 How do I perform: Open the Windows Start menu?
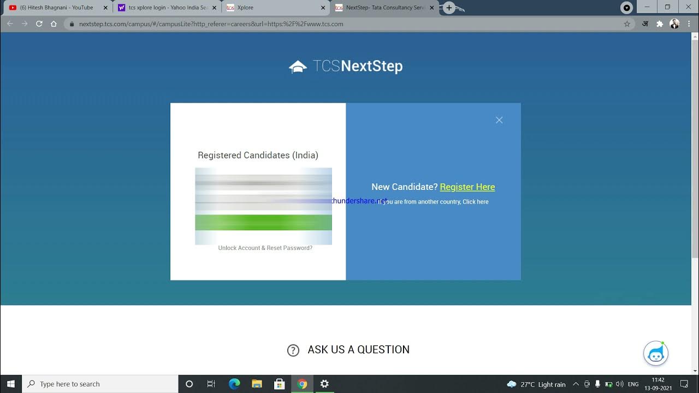pyautogui.click(x=11, y=384)
